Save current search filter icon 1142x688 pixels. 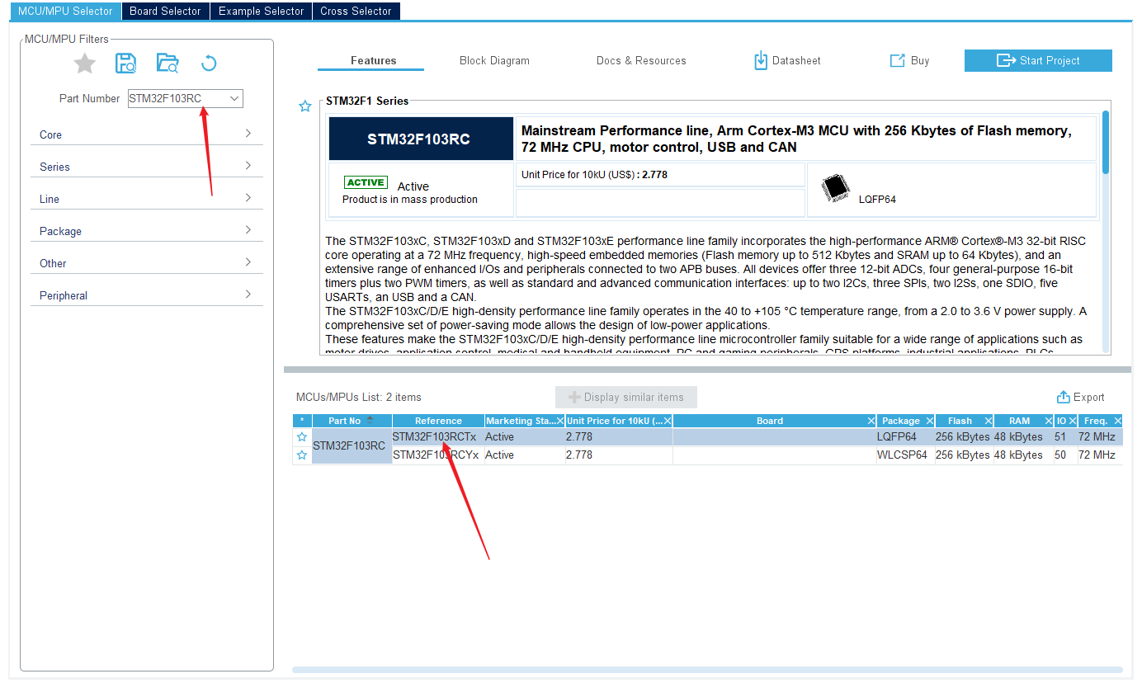click(126, 64)
